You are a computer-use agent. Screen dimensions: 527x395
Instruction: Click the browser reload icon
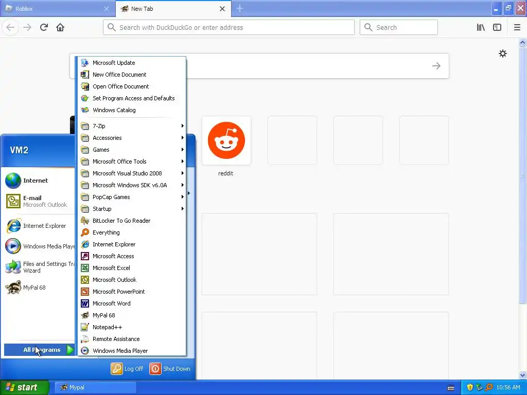click(x=44, y=27)
